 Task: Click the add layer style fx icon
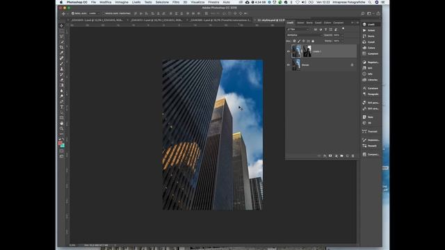[x=325, y=156]
